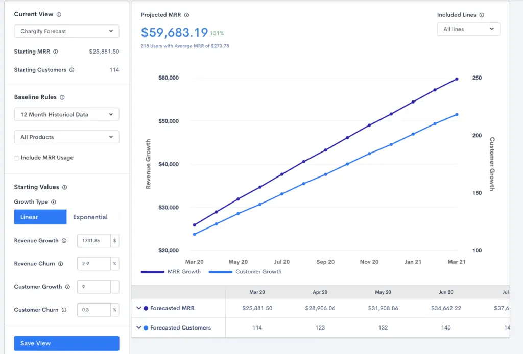This screenshot has width=523, height=354.
Task: Click Starting Customers info icon
Action: point(72,70)
